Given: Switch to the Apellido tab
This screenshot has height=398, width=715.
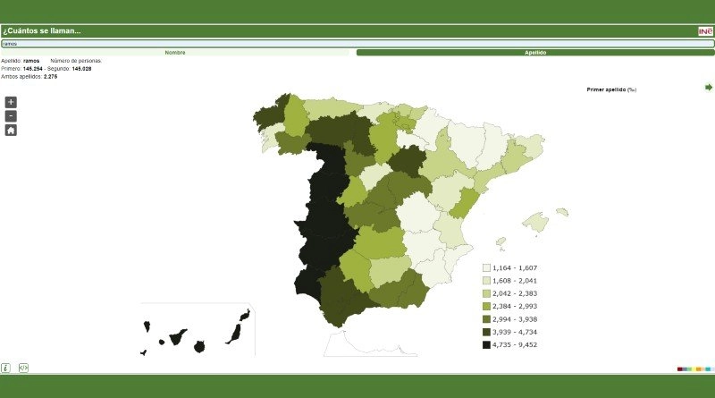Looking at the screenshot, I should (x=535, y=53).
